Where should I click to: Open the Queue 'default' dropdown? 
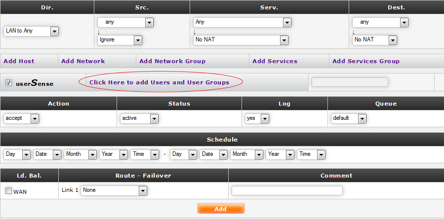click(x=349, y=118)
